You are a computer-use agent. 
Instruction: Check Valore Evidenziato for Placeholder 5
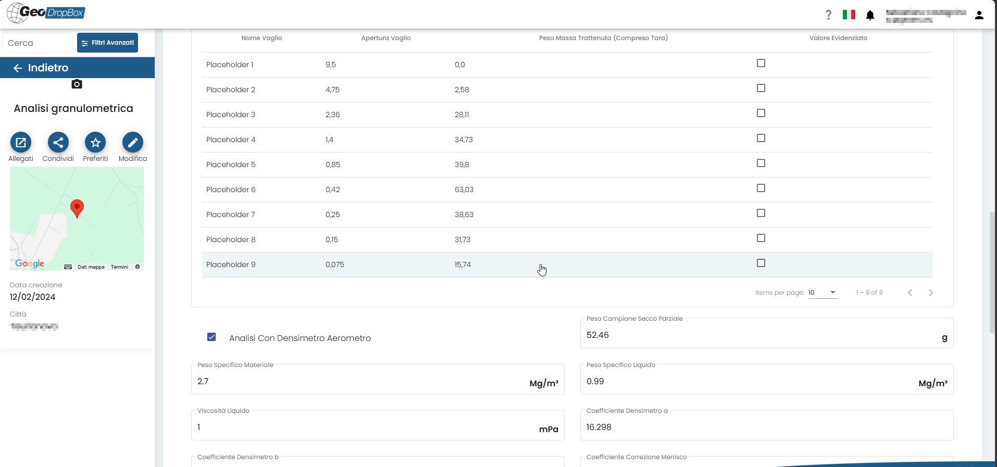(x=761, y=163)
